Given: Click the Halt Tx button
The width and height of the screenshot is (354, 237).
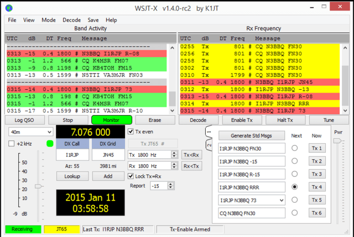Looking at the screenshot, I should point(285,120).
